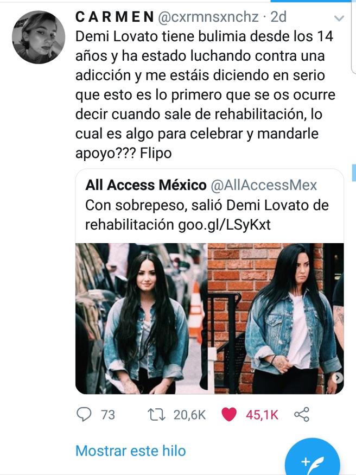This screenshot has height=475, width=356.
Task: Open quoted tweet text about Con sobrepeso
Action: 207,215
